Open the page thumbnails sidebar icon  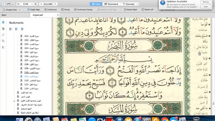(x=3, y=29)
